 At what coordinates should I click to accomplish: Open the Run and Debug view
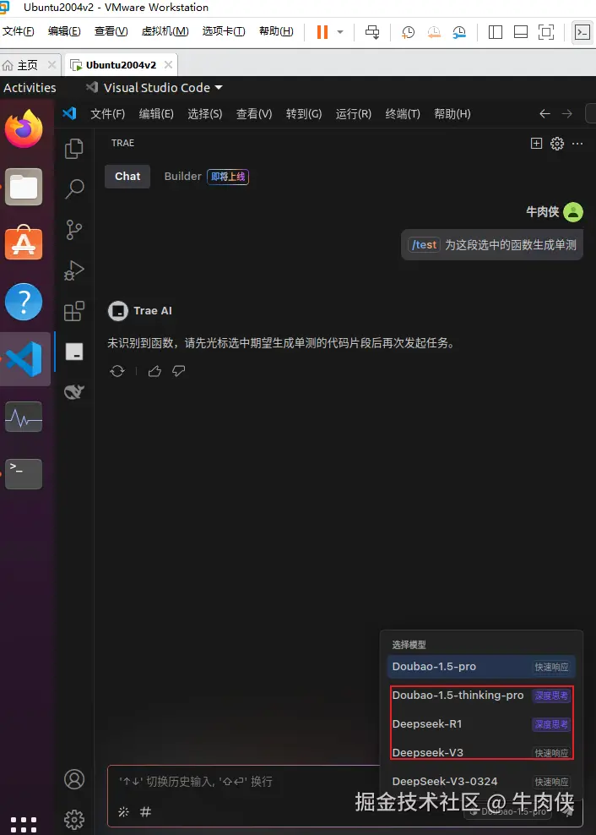coord(74,270)
